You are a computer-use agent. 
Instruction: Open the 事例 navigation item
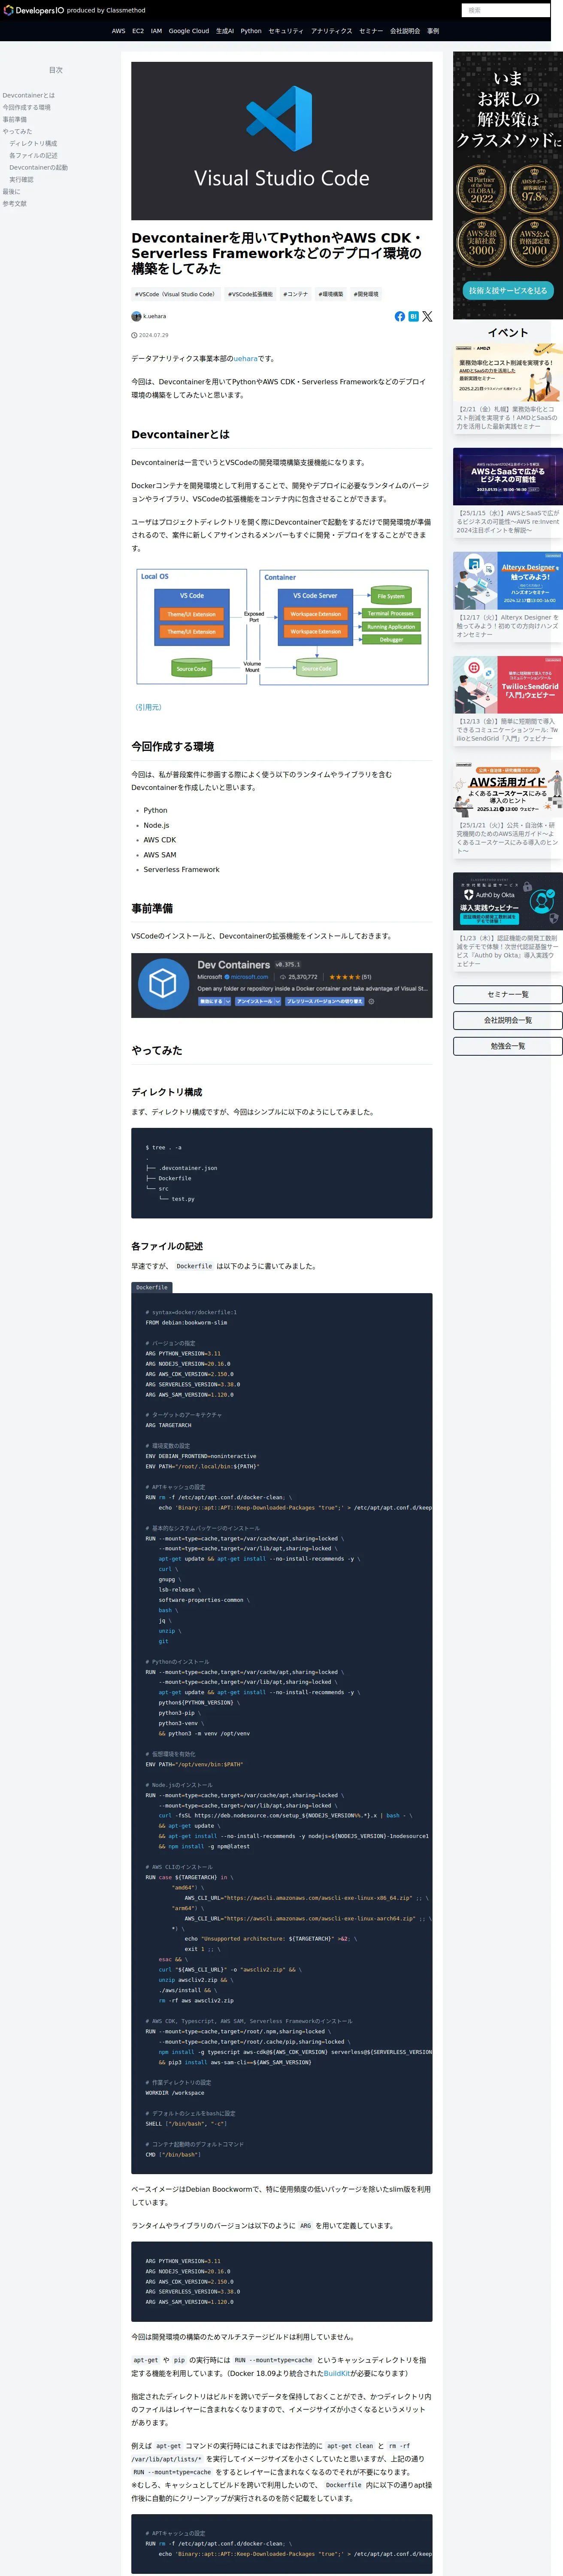click(433, 31)
